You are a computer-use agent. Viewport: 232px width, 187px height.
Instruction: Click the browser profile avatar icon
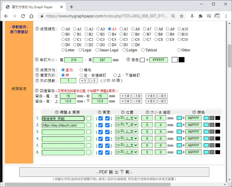[x=217, y=16]
